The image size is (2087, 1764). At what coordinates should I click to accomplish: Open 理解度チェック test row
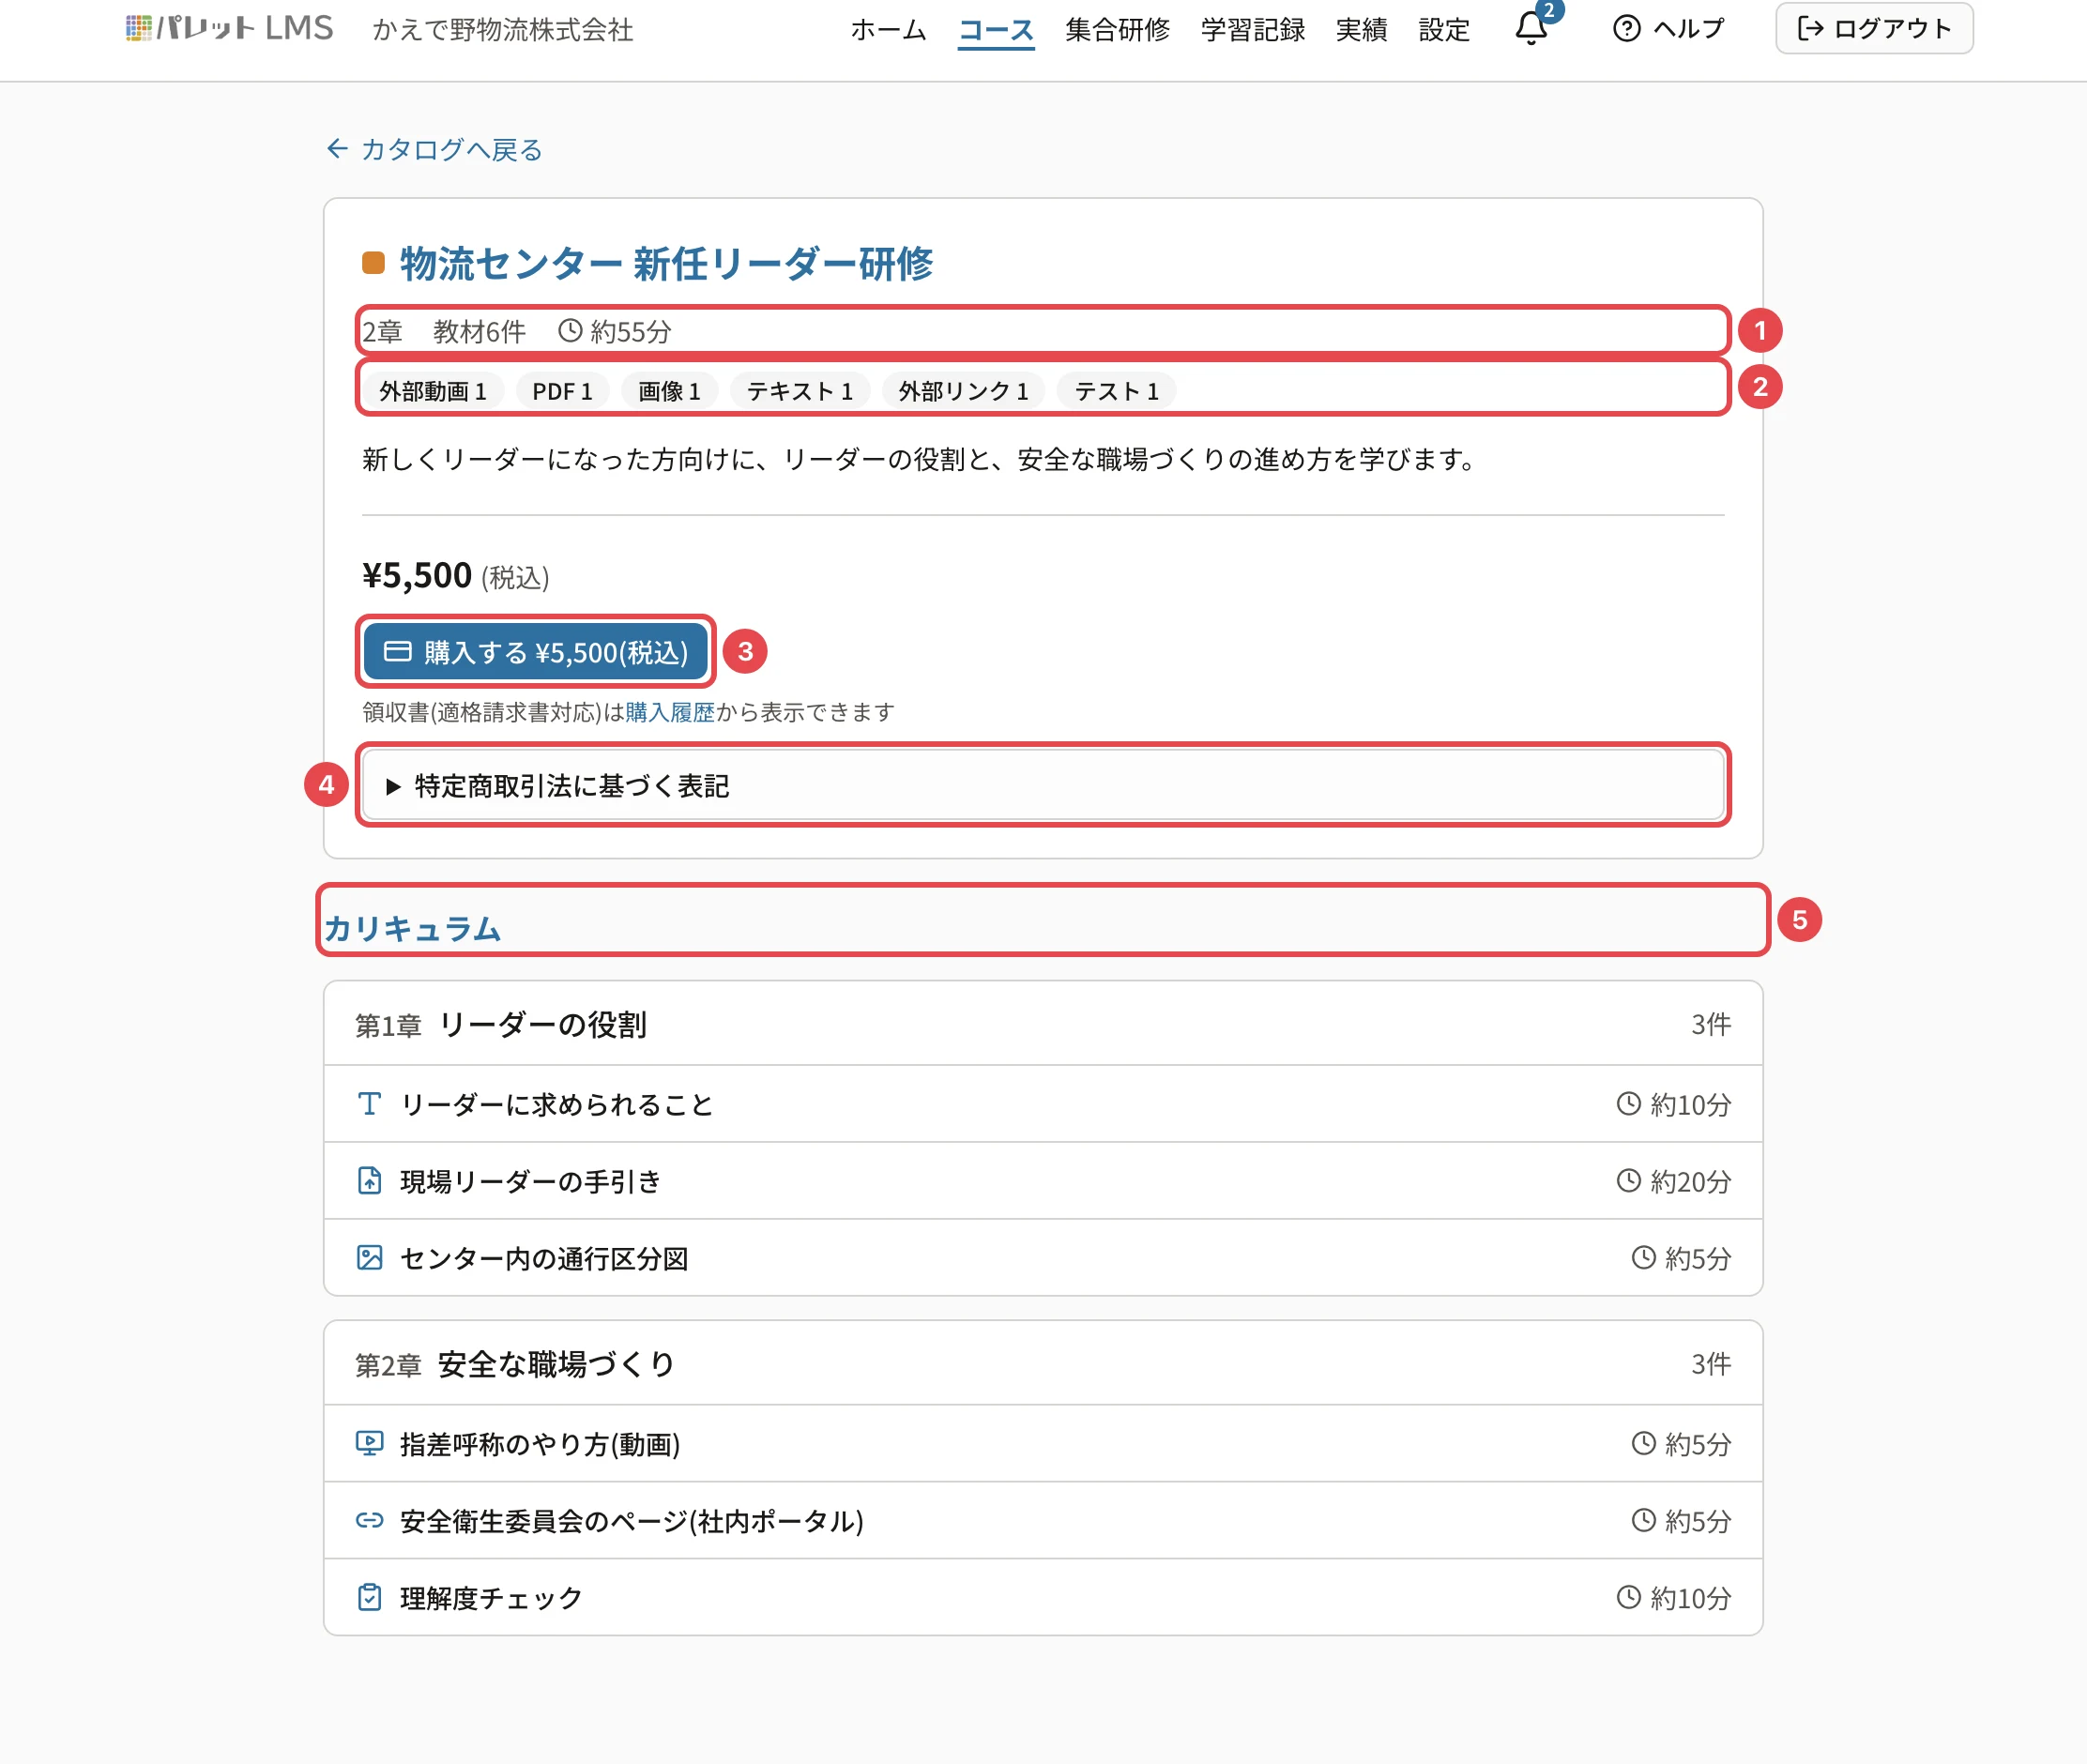point(1043,1598)
